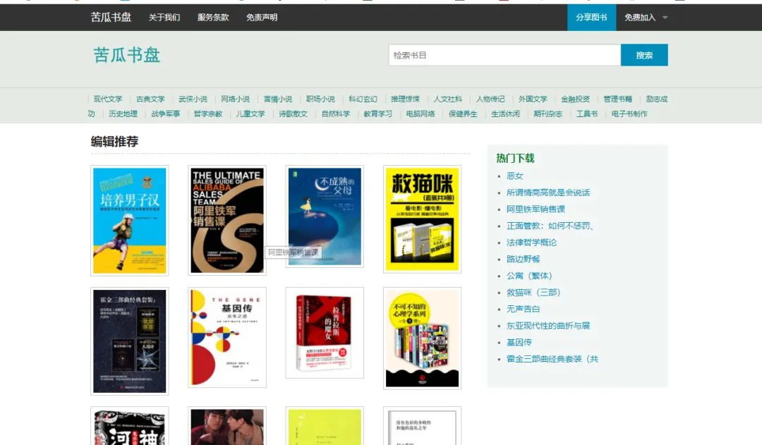Image resolution: width=762 pixels, height=445 pixels.
Task: Browse the 言情小说 category
Action: click(x=278, y=99)
